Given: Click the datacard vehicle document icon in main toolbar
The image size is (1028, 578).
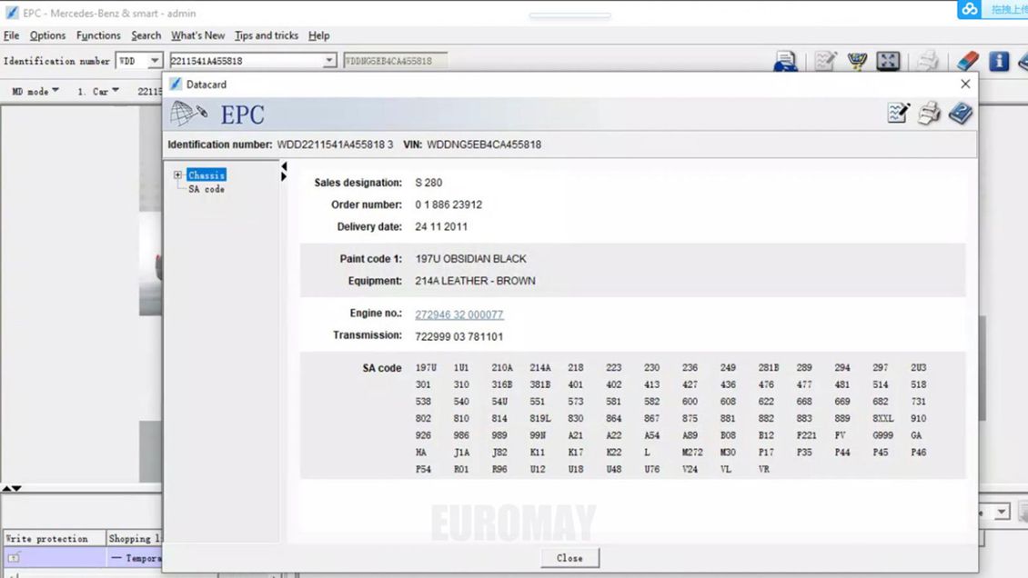Looking at the screenshot, I should pyautogui.click(x=785, y=61).
